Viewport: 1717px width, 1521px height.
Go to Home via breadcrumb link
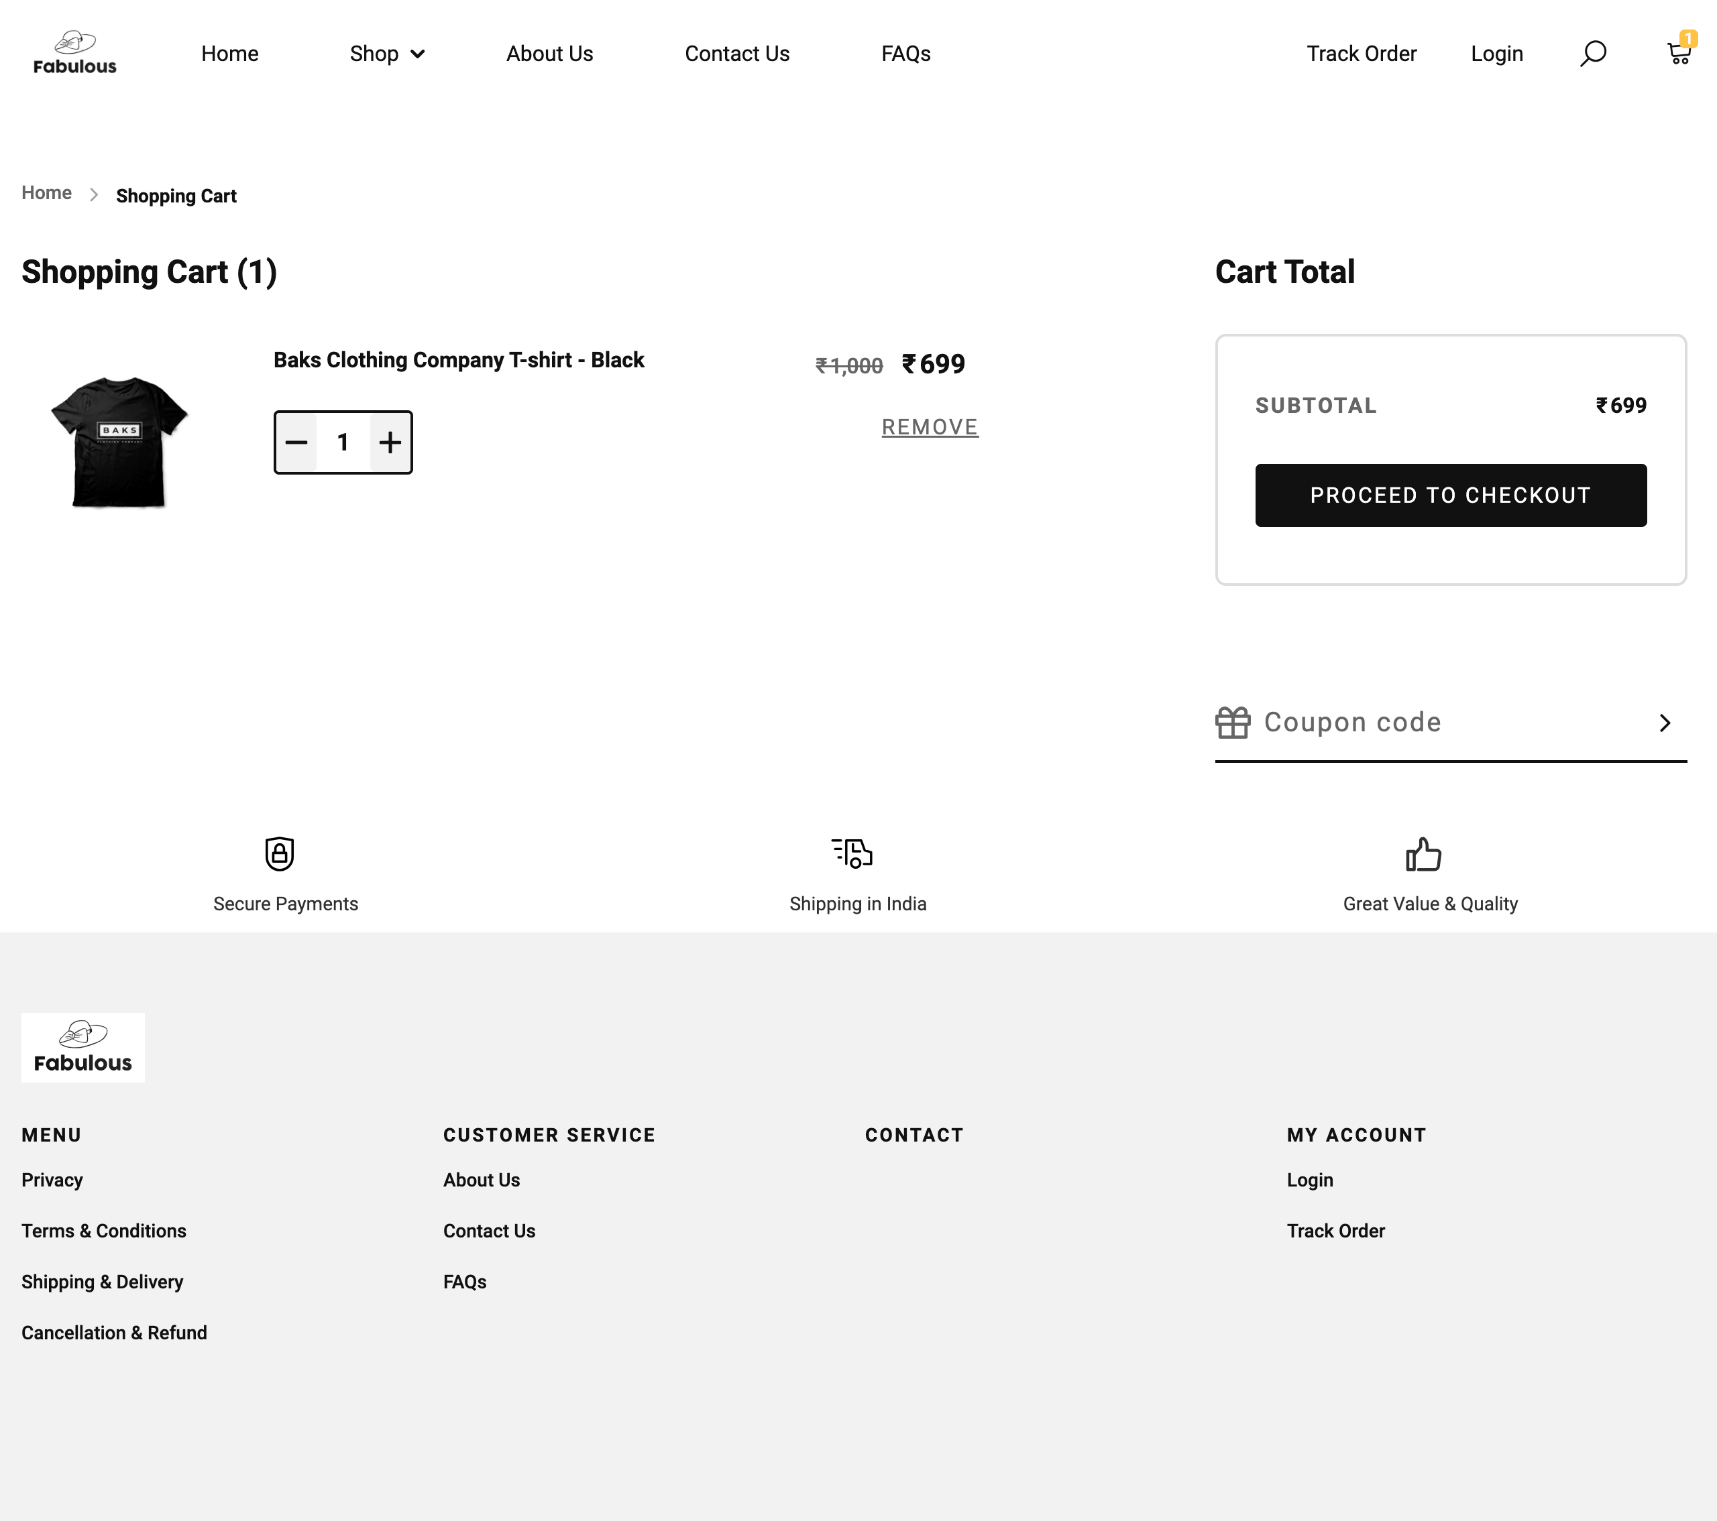[46, 193]
